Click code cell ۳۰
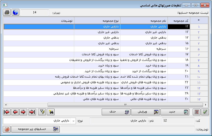Image resolution: width=212 pixels, height=136 pixels. point(179,99)
